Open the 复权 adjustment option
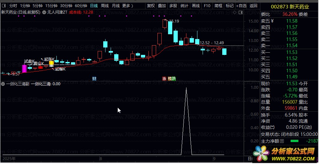 pos(151,6)
